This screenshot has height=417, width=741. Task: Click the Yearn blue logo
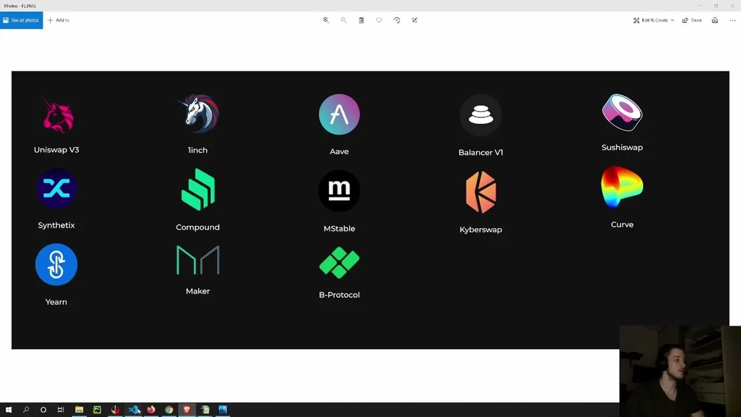pos(56,265)
